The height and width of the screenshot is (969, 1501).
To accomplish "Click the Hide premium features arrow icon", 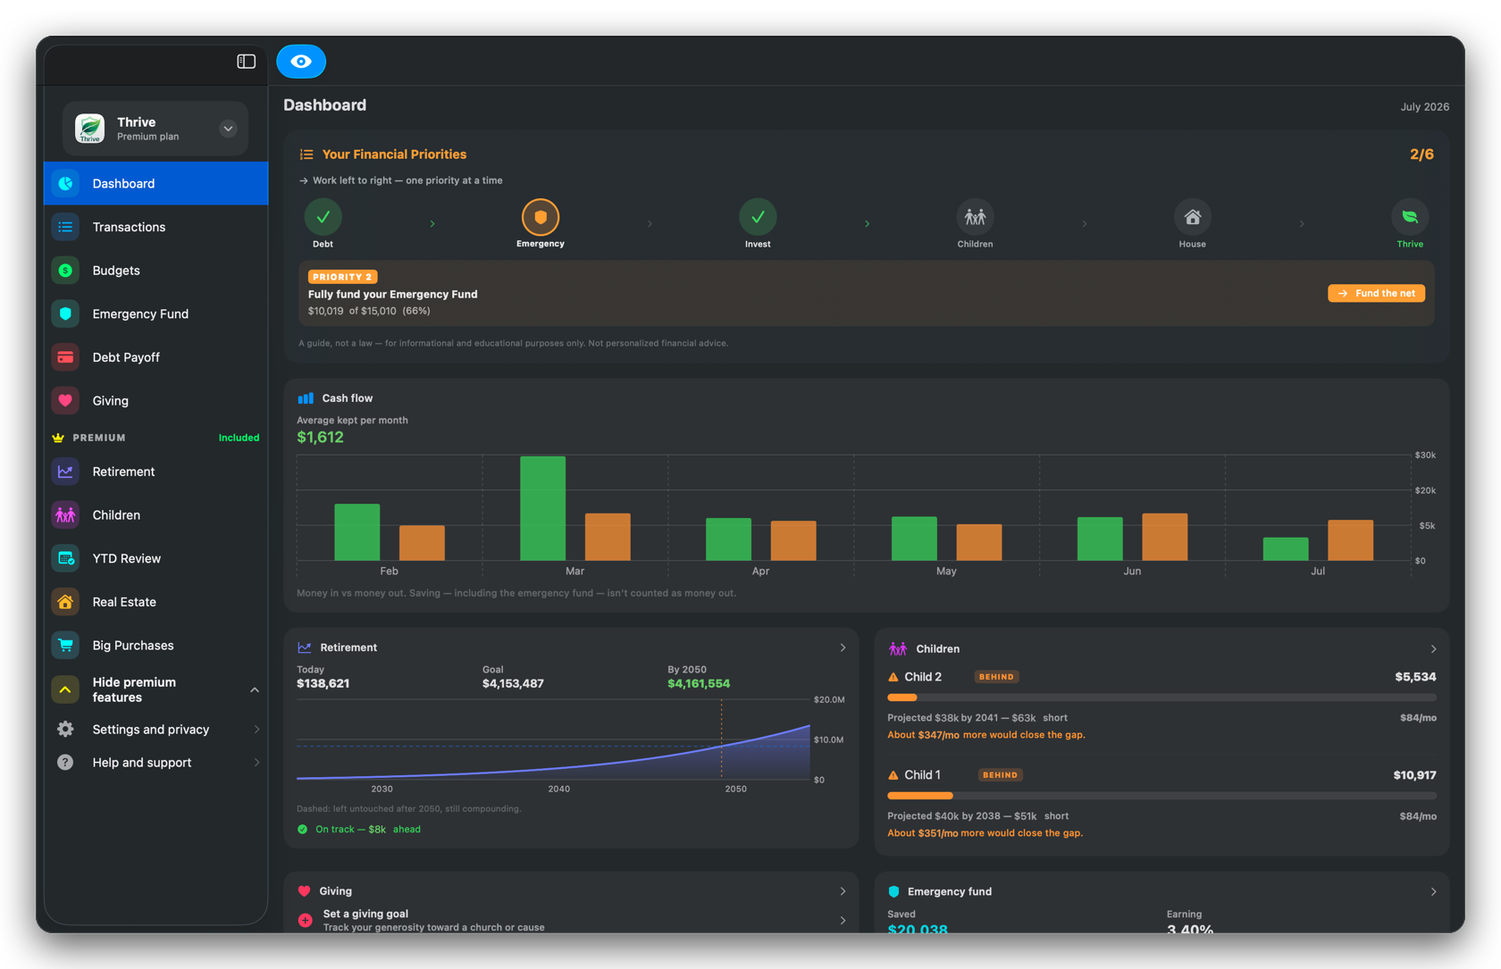I will [x=65, y=689].
